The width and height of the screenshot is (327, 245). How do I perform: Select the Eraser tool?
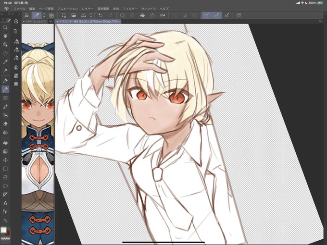[5, 124]
